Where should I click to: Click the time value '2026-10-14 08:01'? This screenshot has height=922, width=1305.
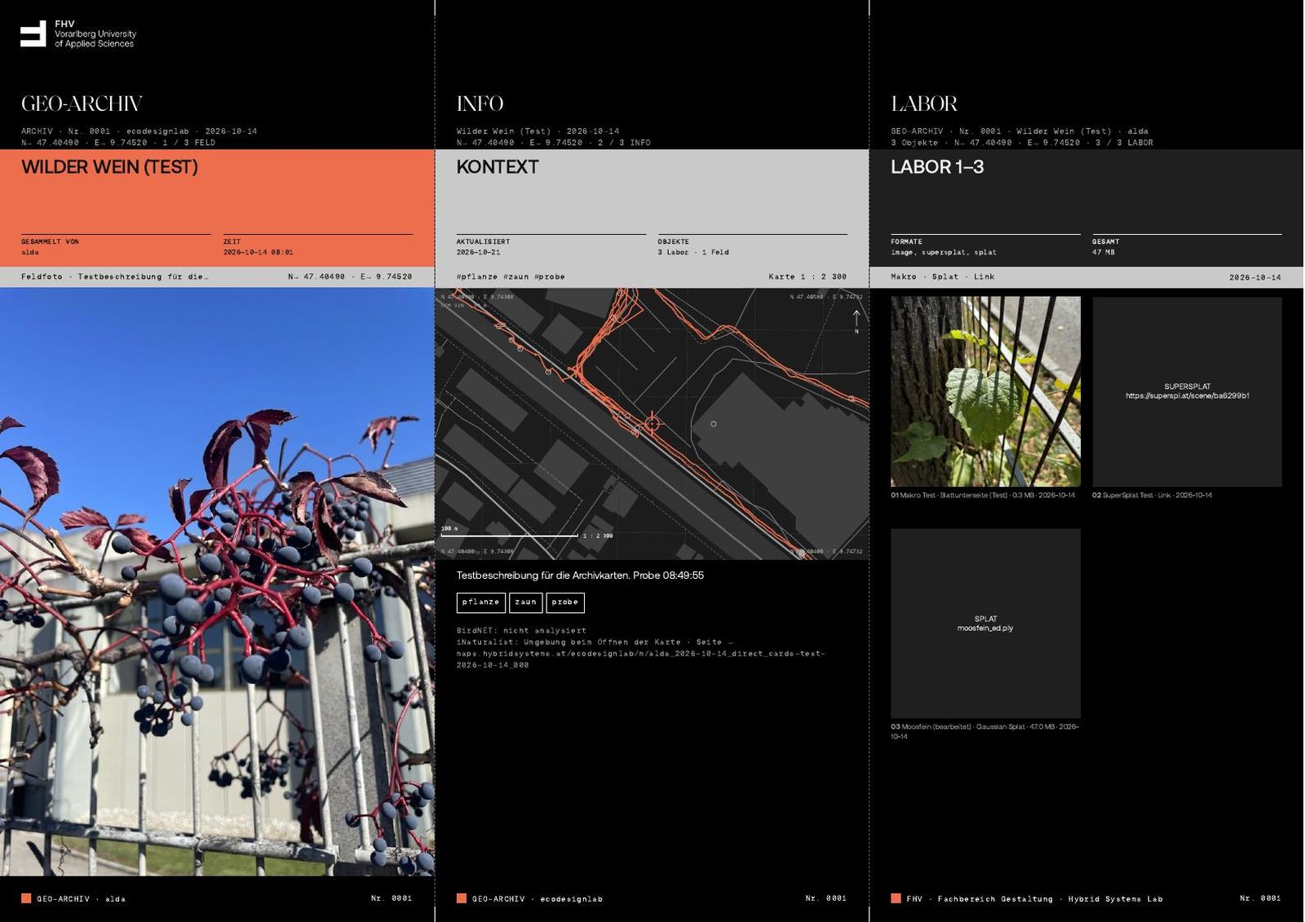pos(258,252)
